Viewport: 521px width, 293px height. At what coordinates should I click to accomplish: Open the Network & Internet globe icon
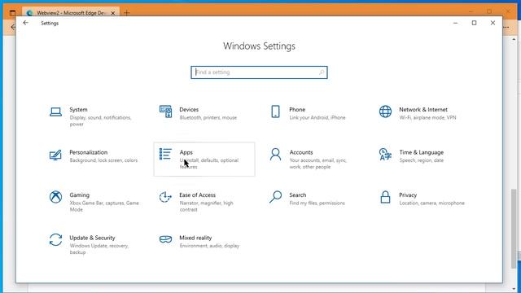[x=385, y=112]
